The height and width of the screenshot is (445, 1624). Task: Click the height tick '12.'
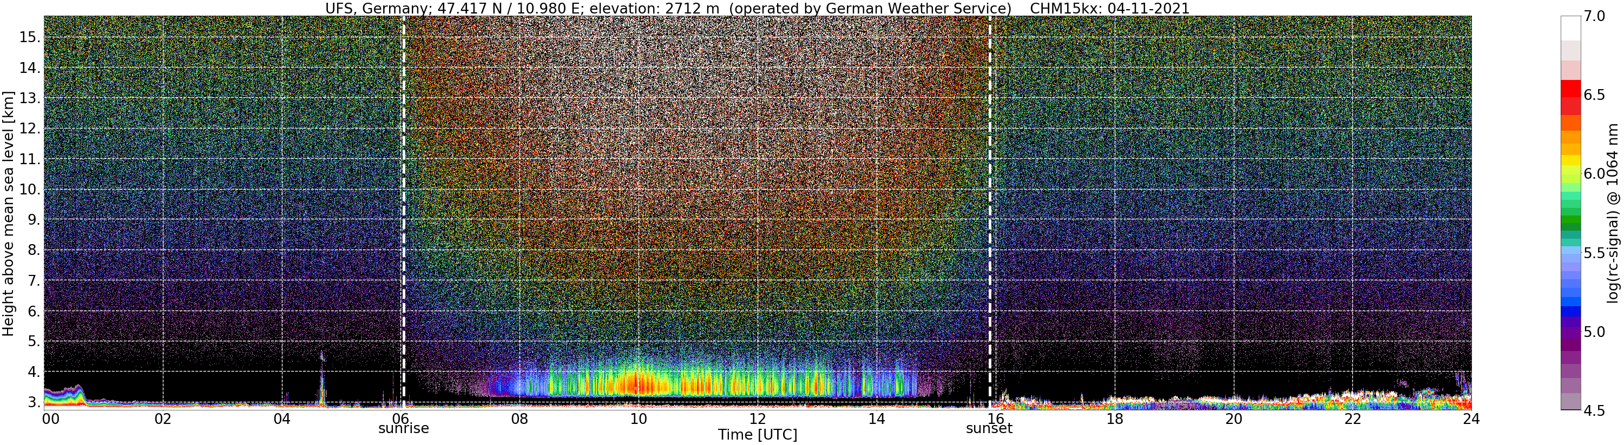(29, 129)
